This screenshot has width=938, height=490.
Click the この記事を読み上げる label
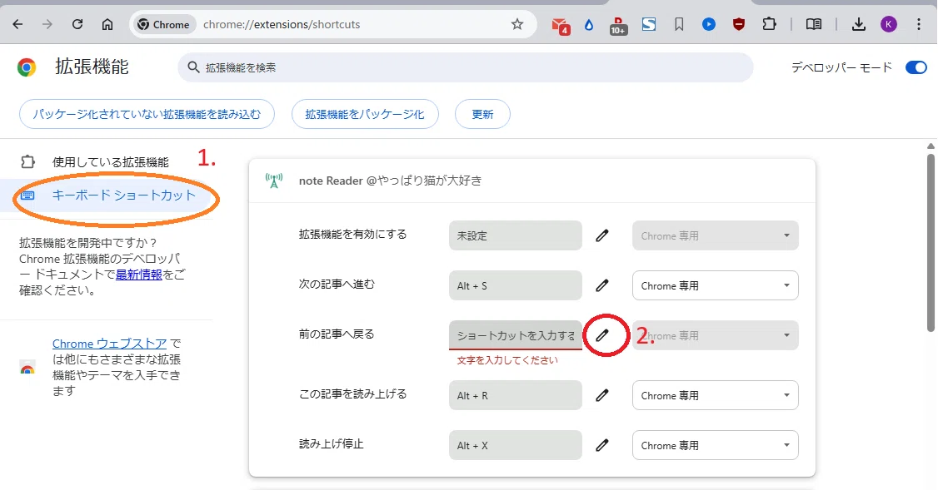click(353, 393)
